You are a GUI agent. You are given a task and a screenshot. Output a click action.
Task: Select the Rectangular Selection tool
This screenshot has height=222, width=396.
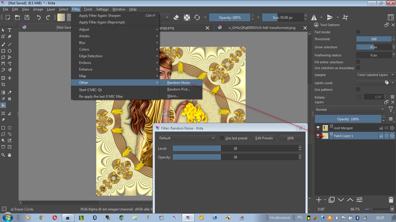tap(3, 128)
